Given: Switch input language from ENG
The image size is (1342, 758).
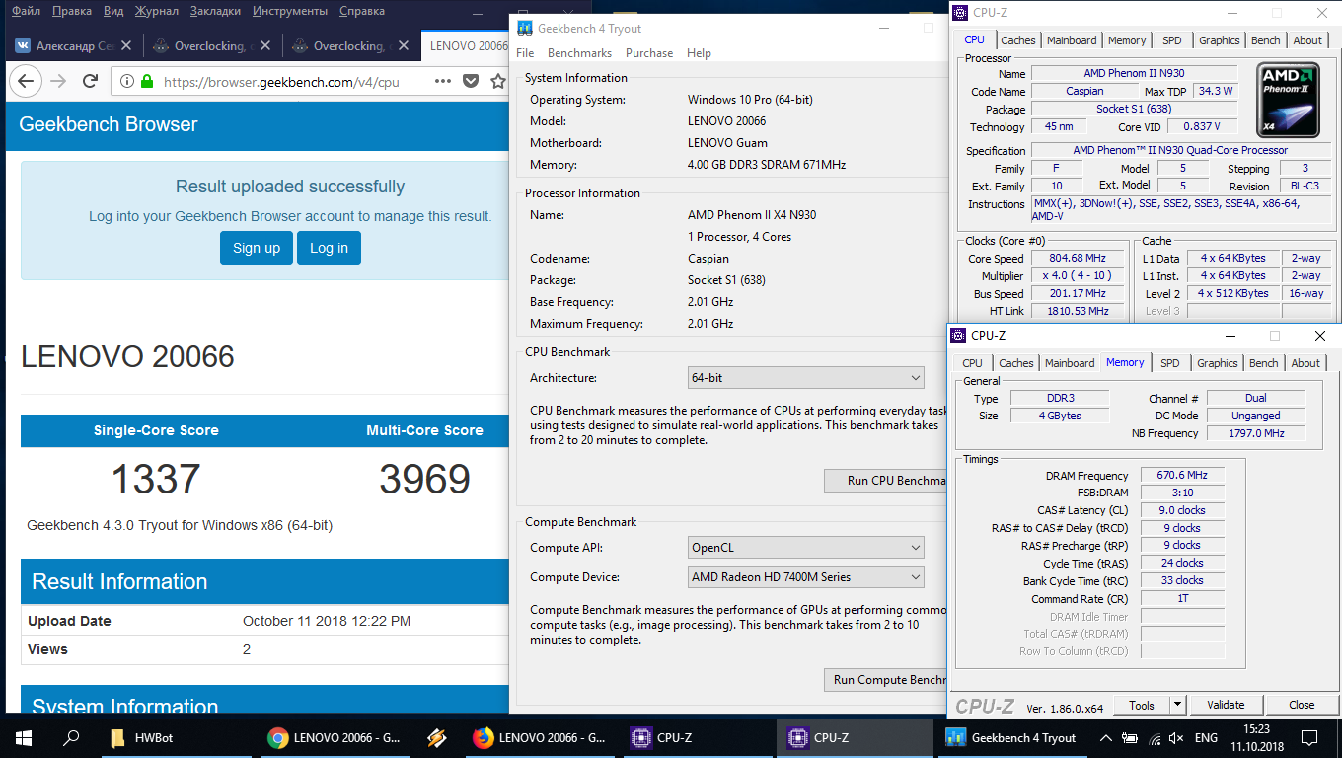Looking at the screenshot, I should (1206, 738).
